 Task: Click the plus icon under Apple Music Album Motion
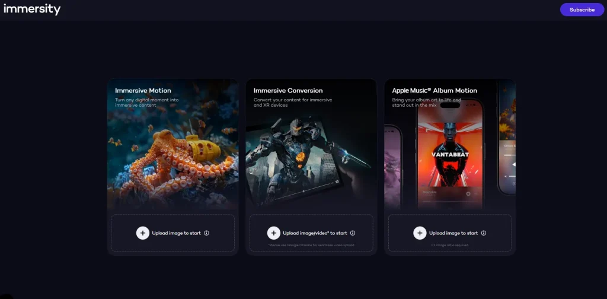point(420,233)
